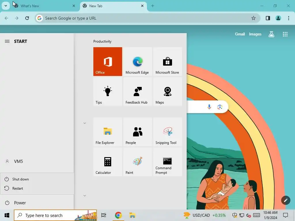This screenshot has width=295, height=221.
Task: Click the Chrome forward arrow
Action: [x=17, y=18]
